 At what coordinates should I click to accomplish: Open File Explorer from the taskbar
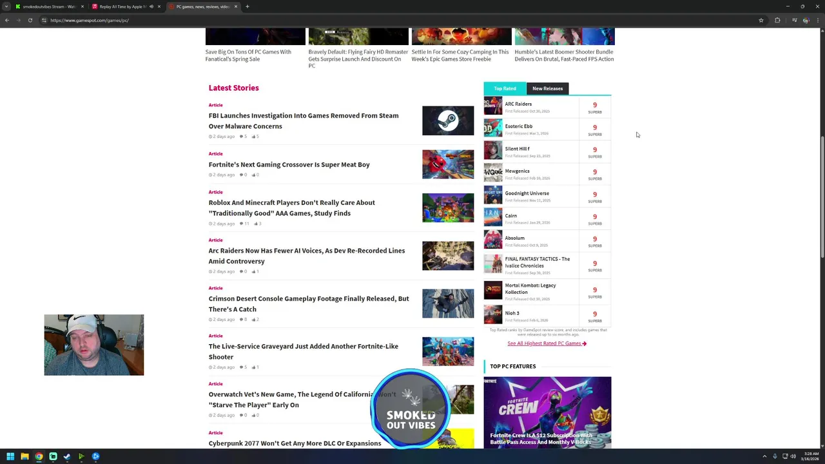point(24,456)
